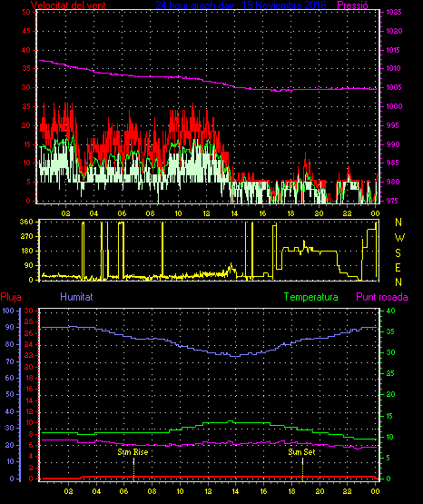Screen dimensions: 423x504
Task: Click the temperature axis value 15
Action: coord(389,416)
